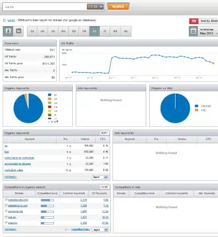Open the site icon beside notasdecorte.info
The image size is (218, 237).
click(x=6, y=200)
